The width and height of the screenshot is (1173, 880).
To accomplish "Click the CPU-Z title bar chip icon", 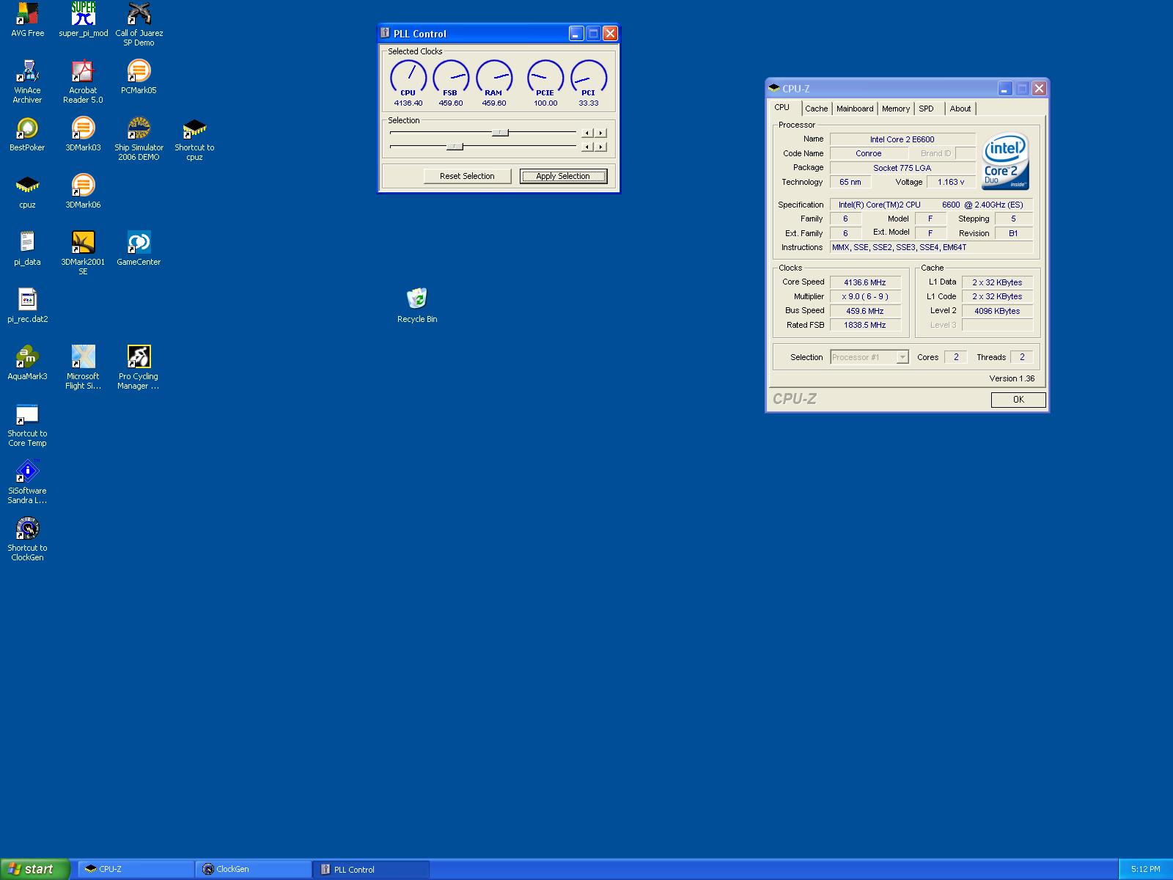I will pos(774,88).
